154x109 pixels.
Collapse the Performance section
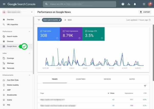pyautogui.click(x=29, y=31)
